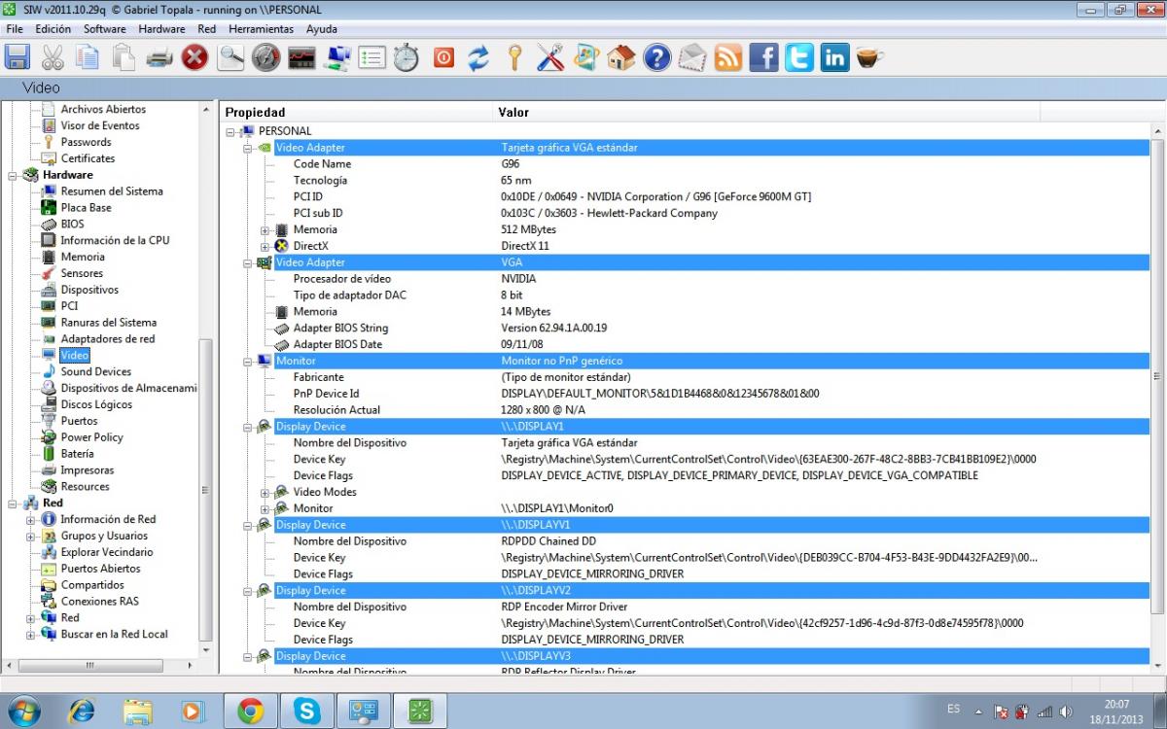Click the Propiedad column header
The width and height of the screenshot is (1167, 729).
(356, 112)
